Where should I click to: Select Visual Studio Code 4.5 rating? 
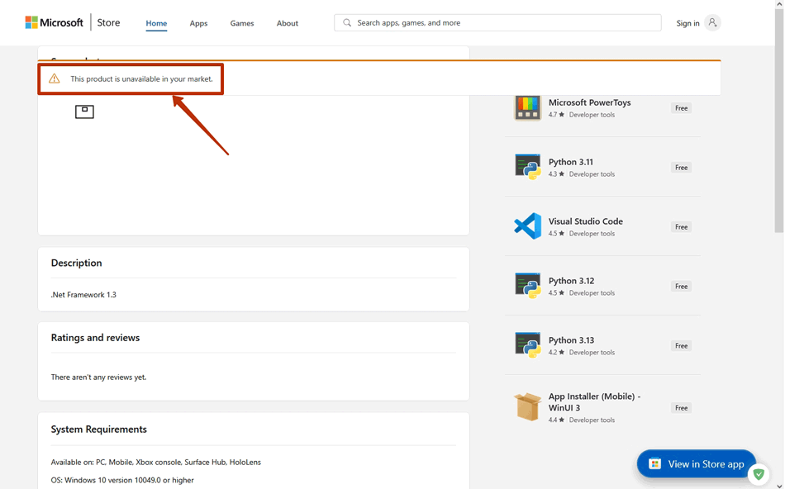coord(556,234)
